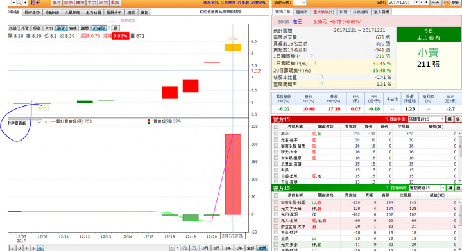
Task: Click the large red bar for 12/21
Action: pyautogui.click(x=233, y=174)
